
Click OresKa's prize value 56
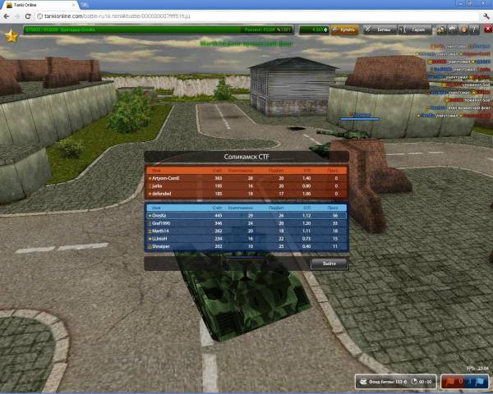[x=335, y=216]
